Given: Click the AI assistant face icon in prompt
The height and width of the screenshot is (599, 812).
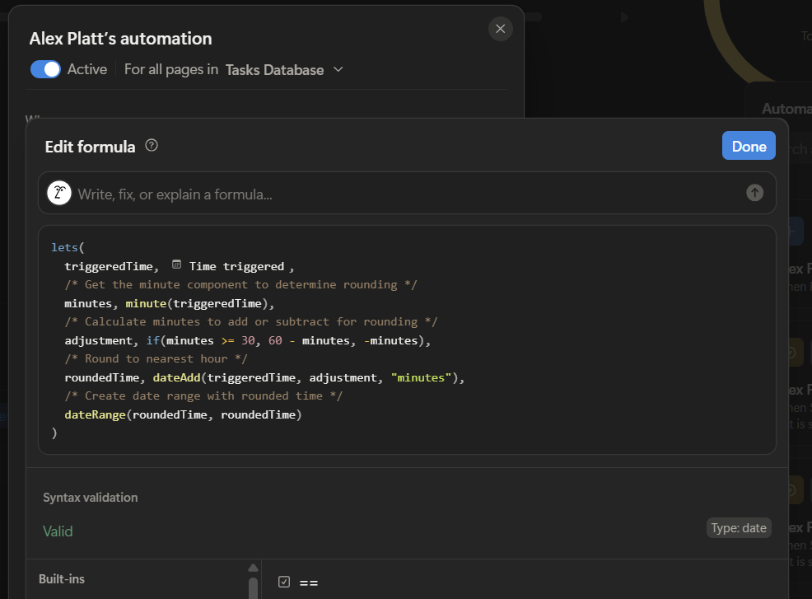Looking at the screenshot, I should tap(59, 192).
